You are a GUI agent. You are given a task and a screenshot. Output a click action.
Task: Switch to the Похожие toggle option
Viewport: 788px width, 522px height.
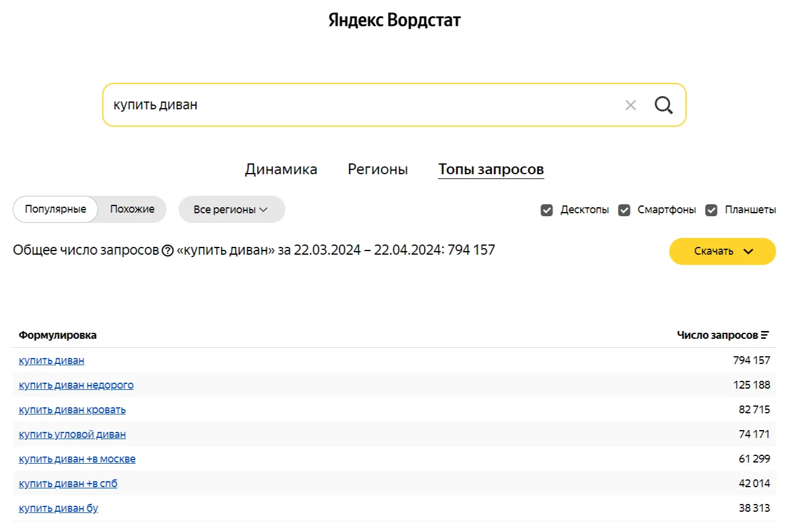[132, 210]
